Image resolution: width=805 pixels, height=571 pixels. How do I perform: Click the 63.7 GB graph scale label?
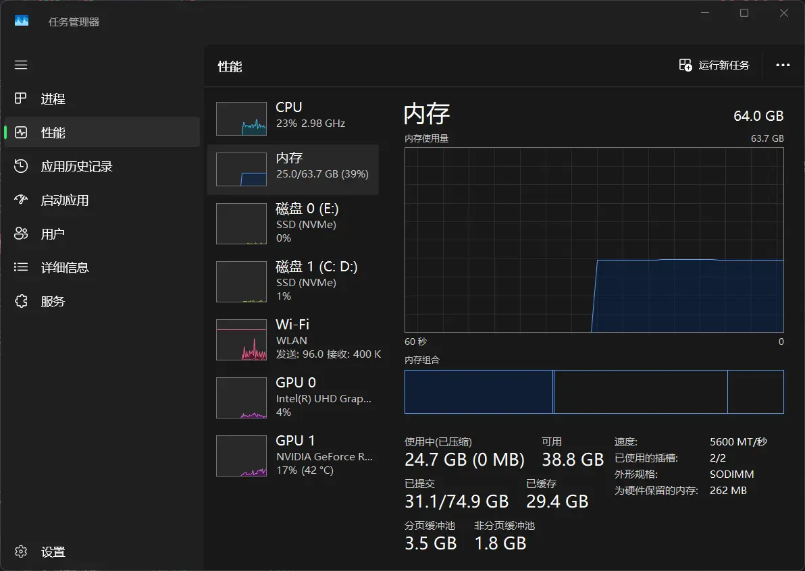pos(767,138)
